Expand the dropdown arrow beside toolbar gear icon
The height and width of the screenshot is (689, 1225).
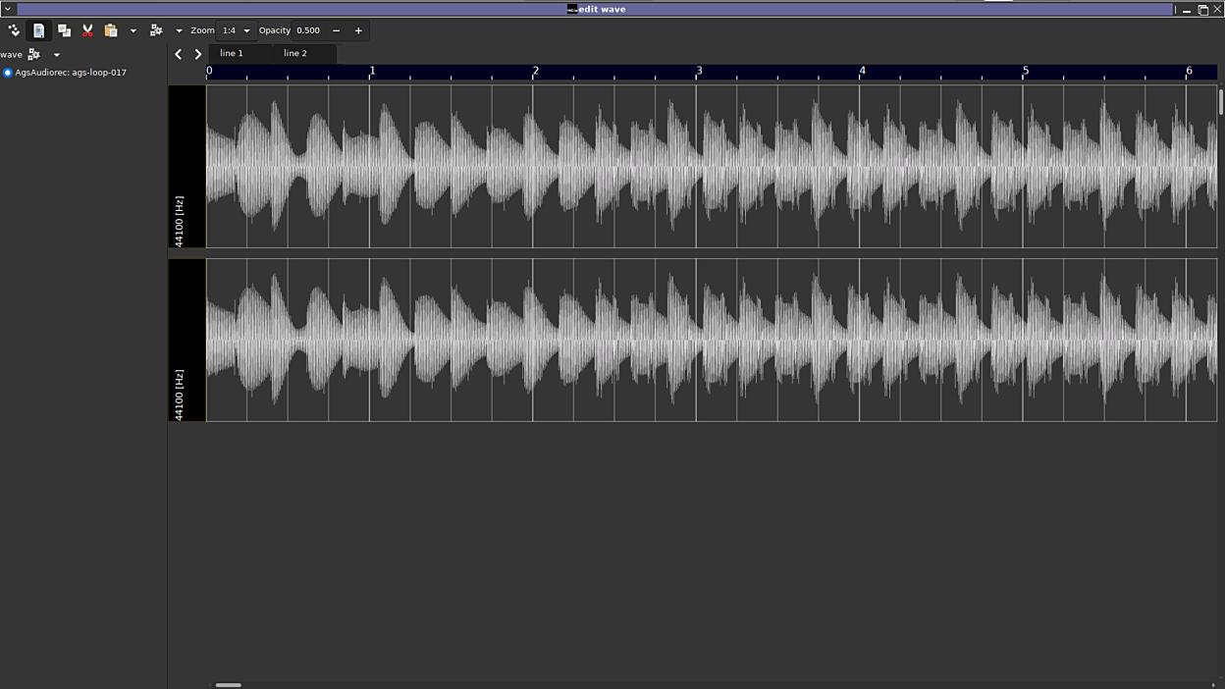[x=179, y=30]
